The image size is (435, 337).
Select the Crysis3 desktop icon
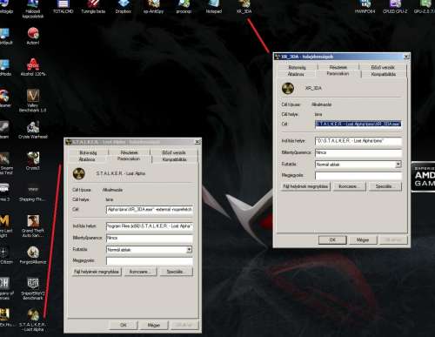[x=33, y=161]
